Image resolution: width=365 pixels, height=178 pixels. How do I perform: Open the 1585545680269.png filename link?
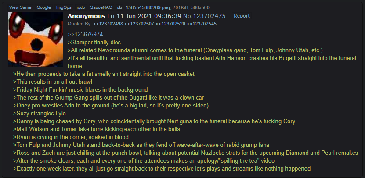click(148, 7)
